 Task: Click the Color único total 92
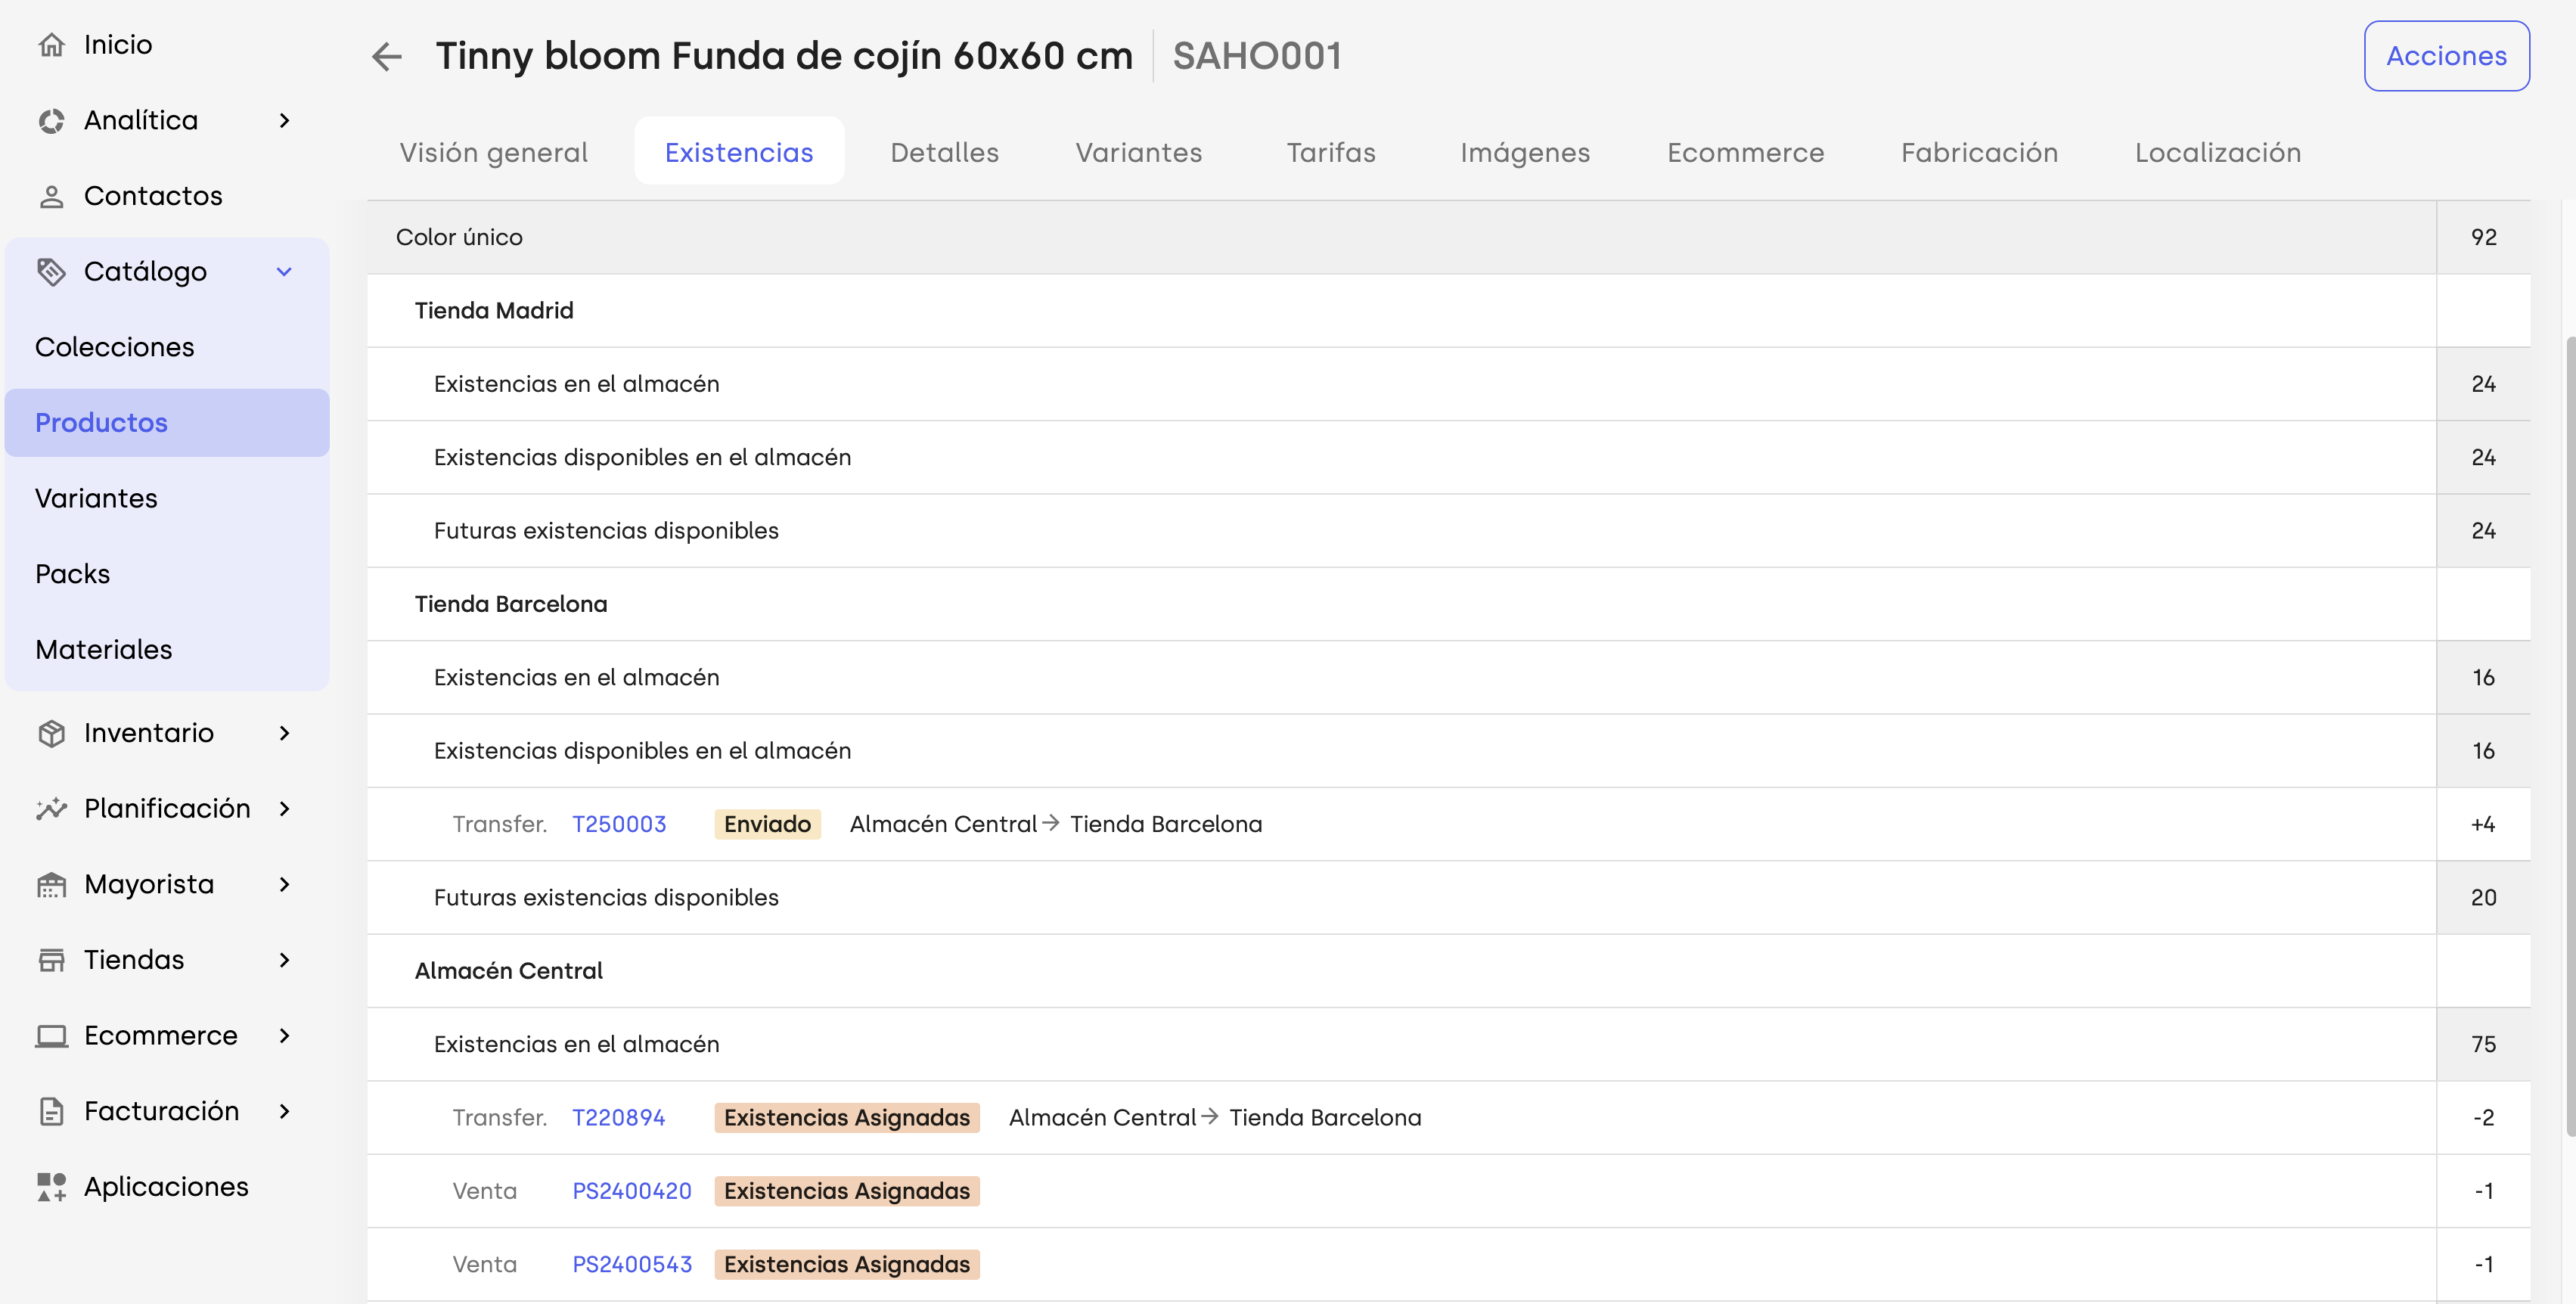tap(2484, 237)
